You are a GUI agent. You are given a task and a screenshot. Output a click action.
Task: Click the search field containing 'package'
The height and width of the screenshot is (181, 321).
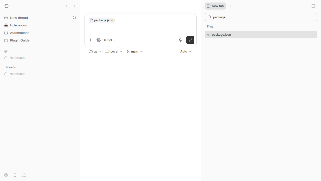[261, 17]
